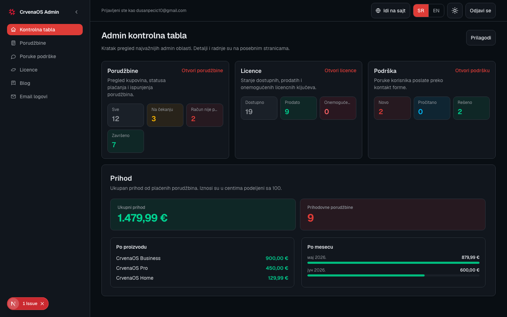507x317 pixels.
Task: Select the Sve 12 orders tile
Action: (x=126, y=115)
